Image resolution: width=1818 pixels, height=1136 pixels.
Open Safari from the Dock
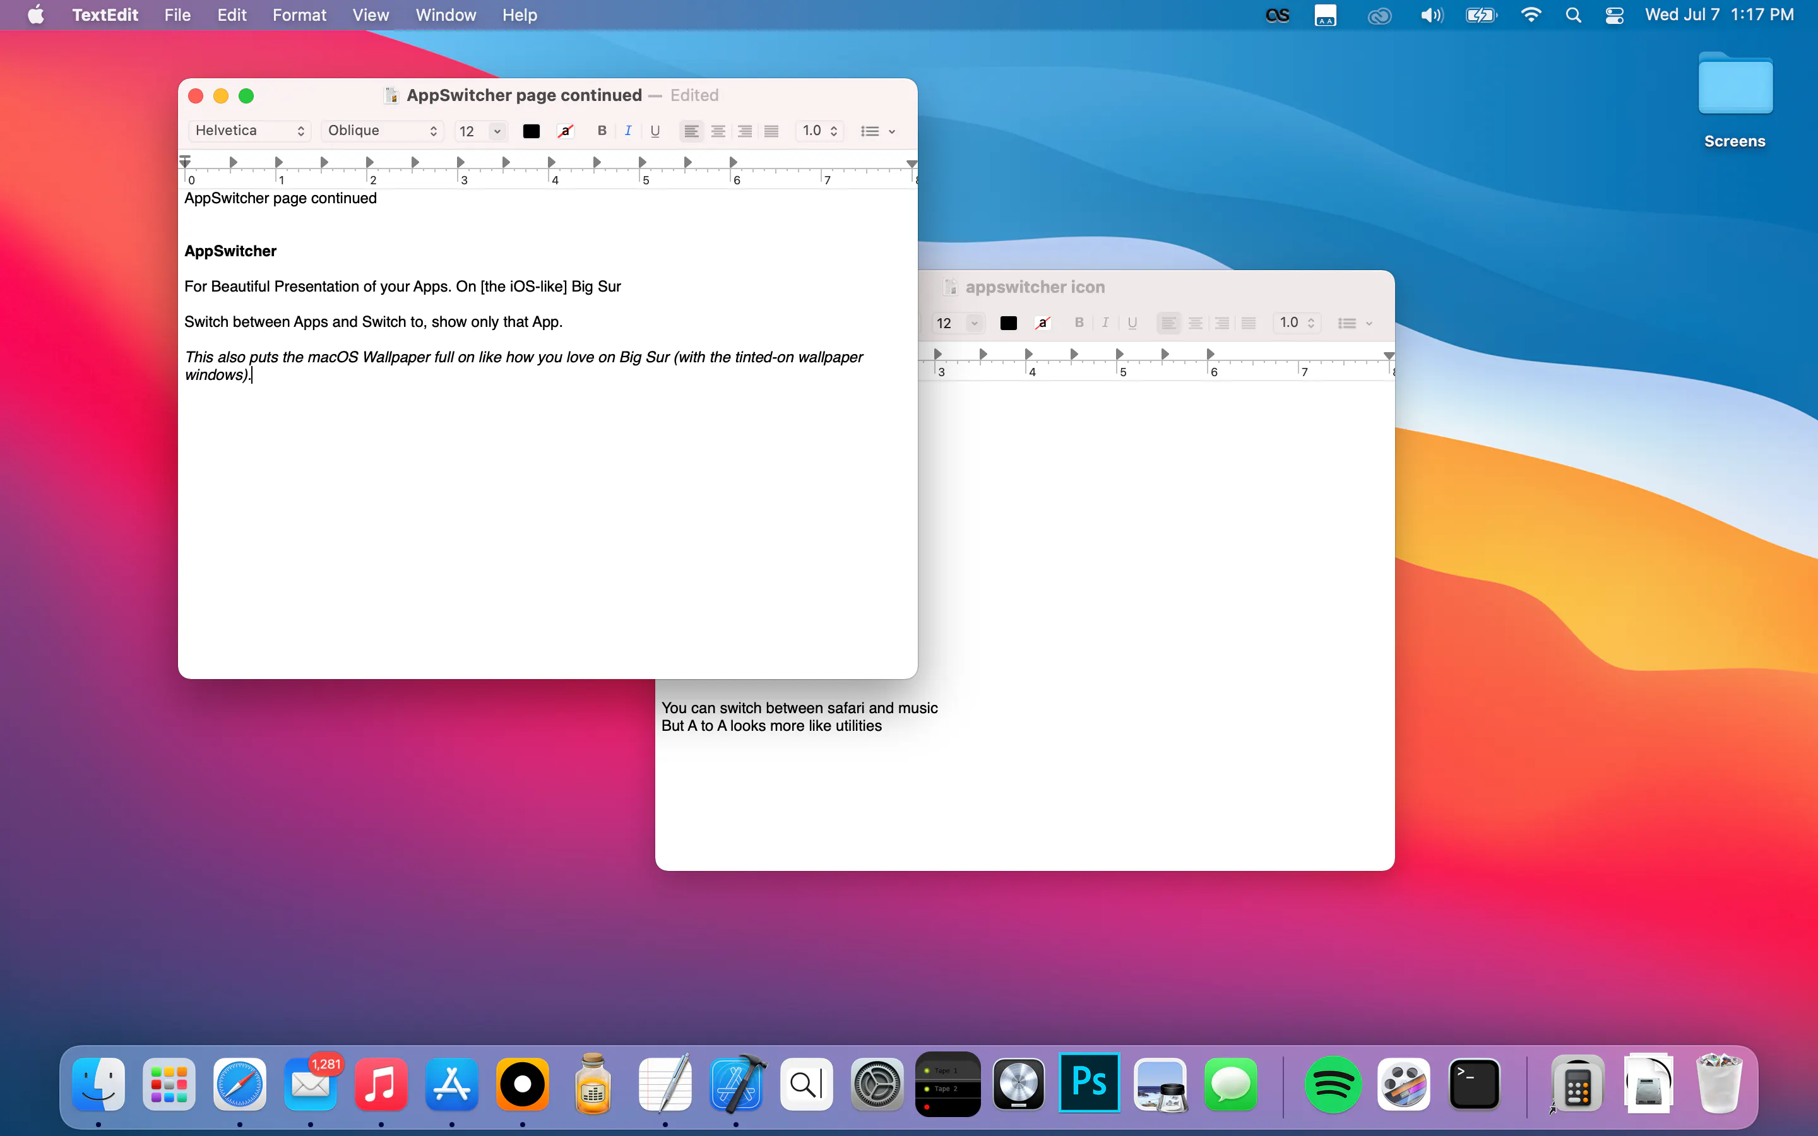point(240,1084)
